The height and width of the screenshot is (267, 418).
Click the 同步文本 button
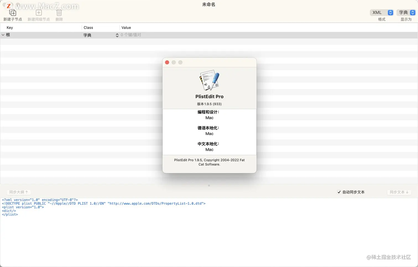399,192
